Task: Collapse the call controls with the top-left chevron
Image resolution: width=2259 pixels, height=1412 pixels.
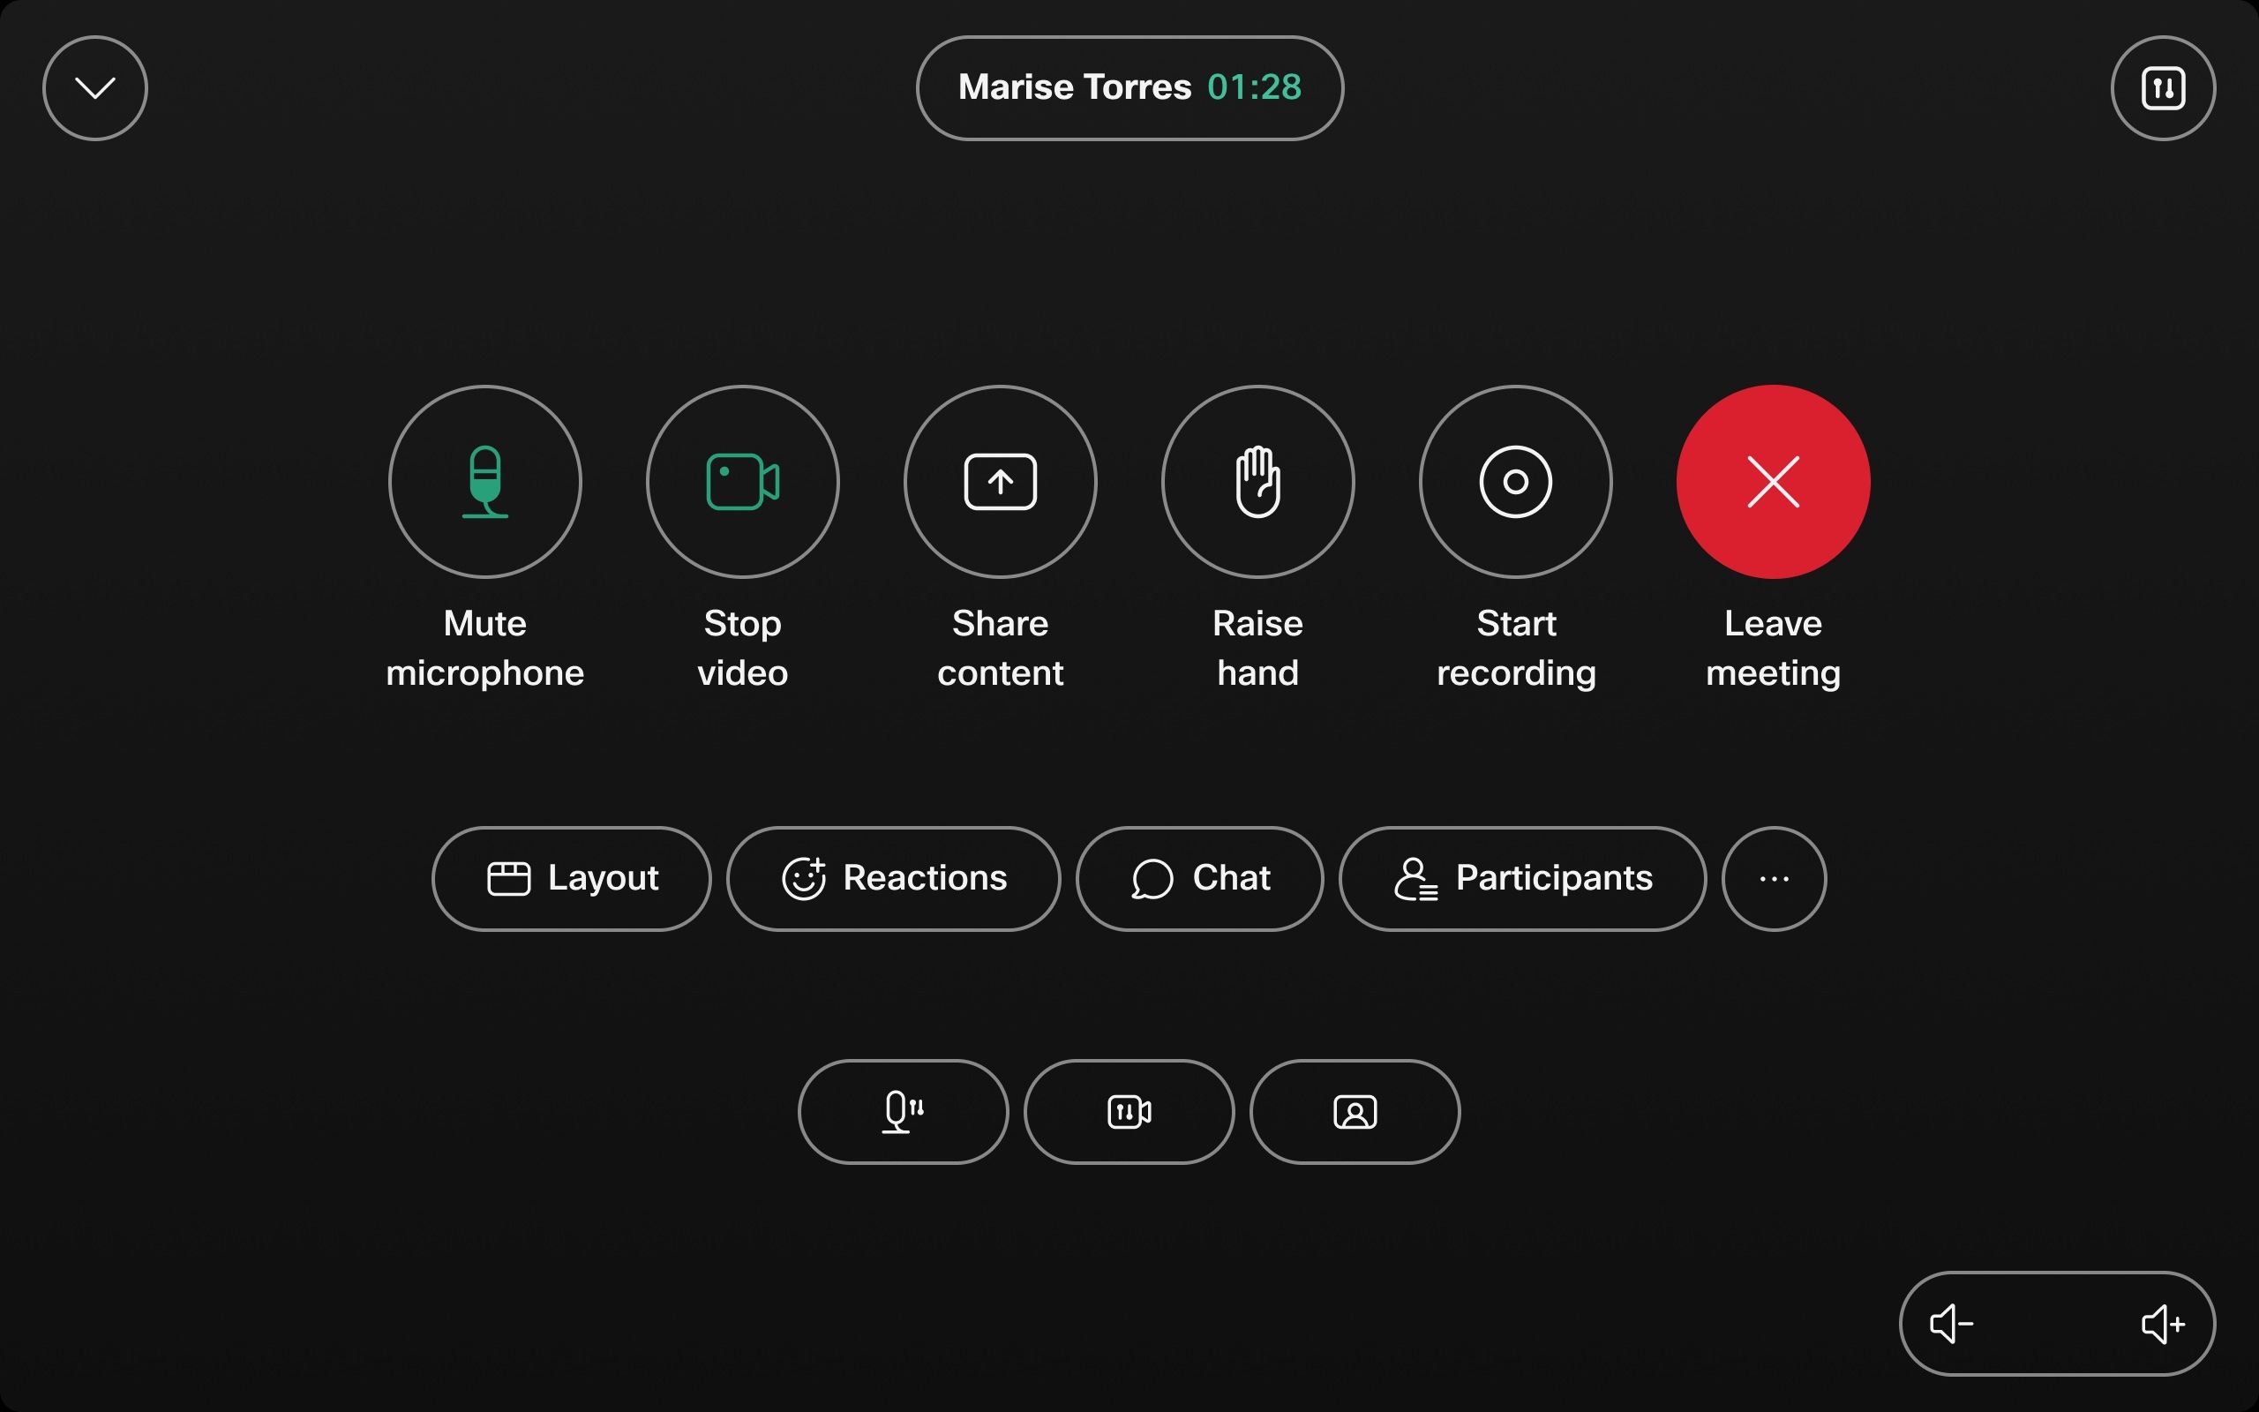Action: coord(94,86)
